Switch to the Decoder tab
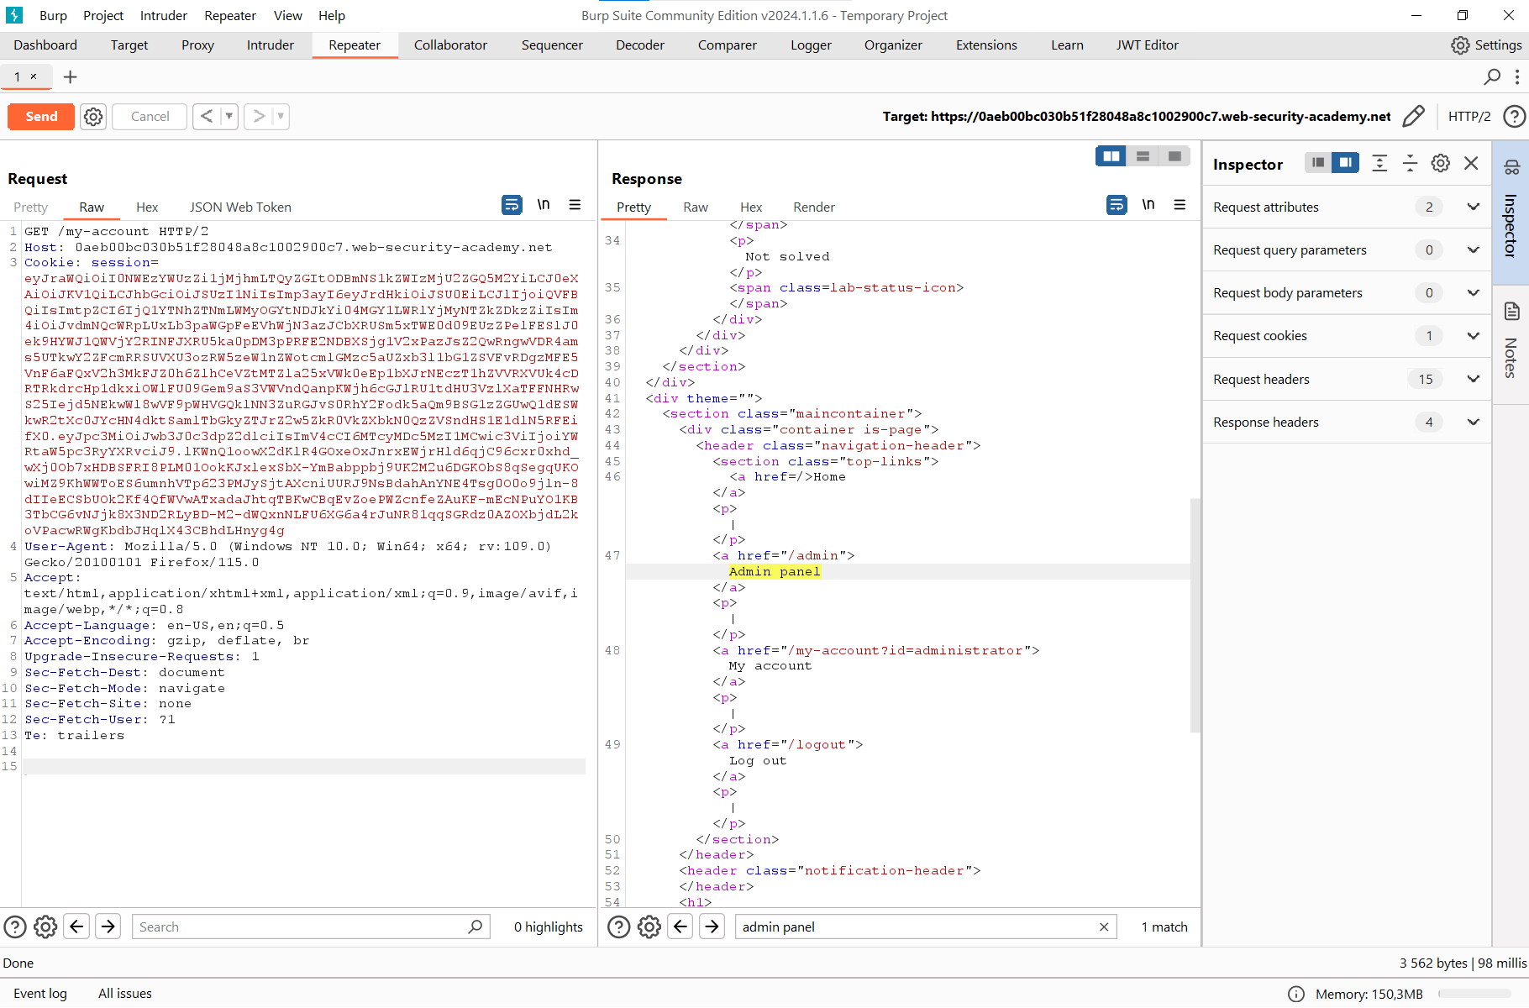 [x=640, y=45]
